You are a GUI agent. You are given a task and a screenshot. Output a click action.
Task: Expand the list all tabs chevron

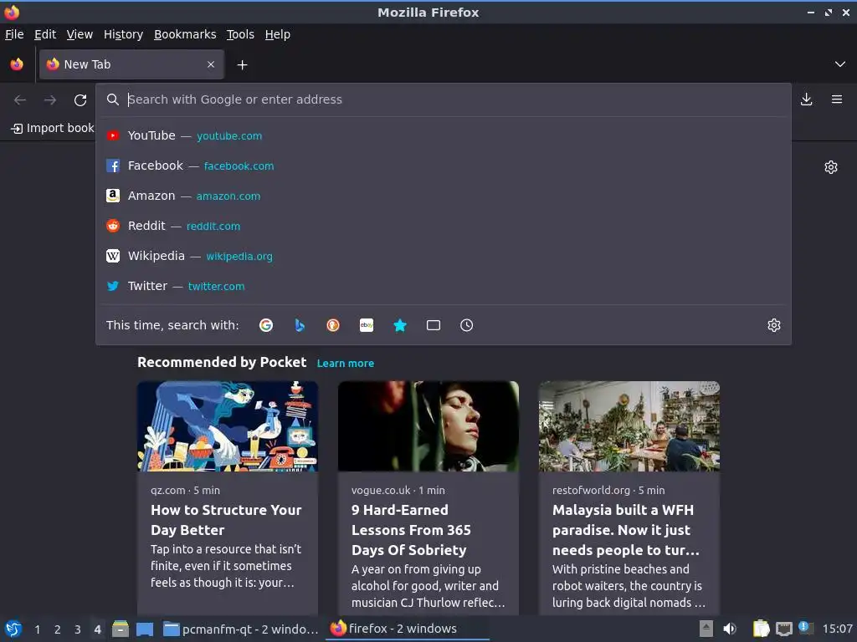pyautogui.click(x=840, y=64)
